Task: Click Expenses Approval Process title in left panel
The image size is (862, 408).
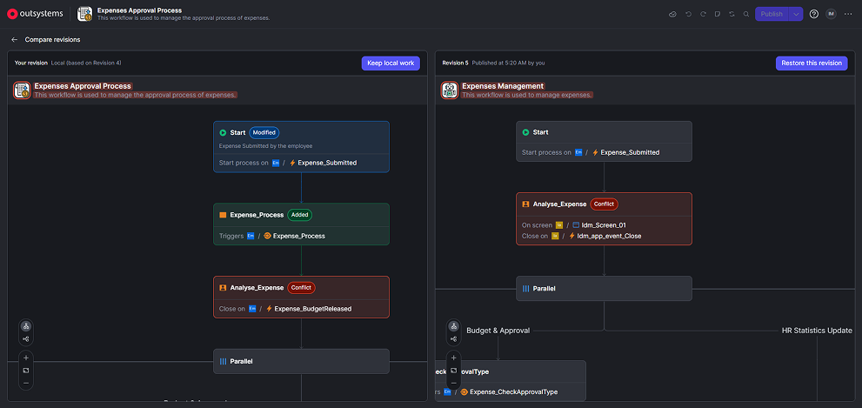Action: 83,86
